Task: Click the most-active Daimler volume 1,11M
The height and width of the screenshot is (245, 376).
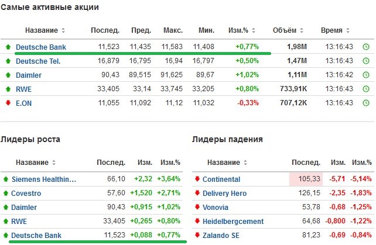Action: (x=297, y=75)
